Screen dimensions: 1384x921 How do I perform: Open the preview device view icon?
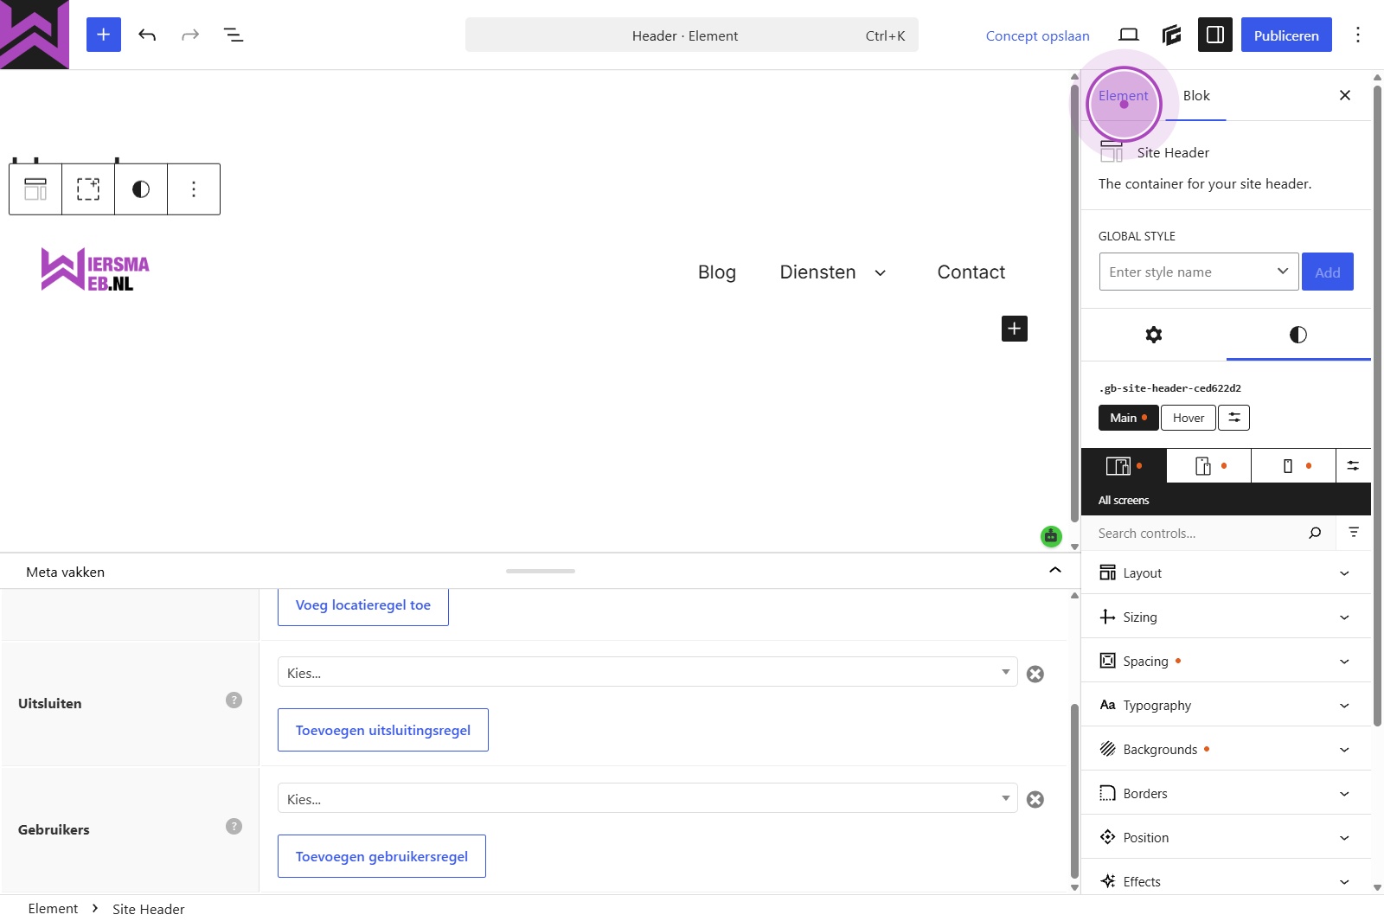[1129, 35]
